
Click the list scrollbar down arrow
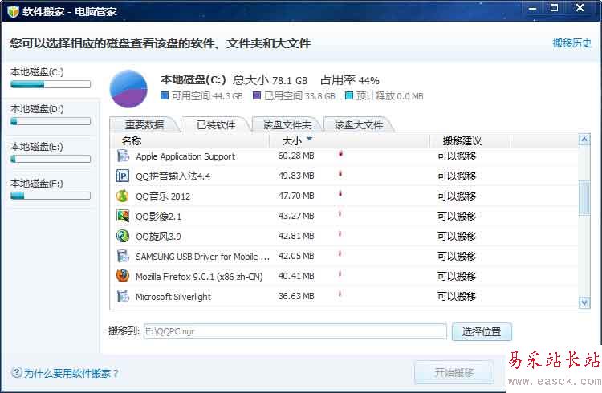click(x=584, y=303)
